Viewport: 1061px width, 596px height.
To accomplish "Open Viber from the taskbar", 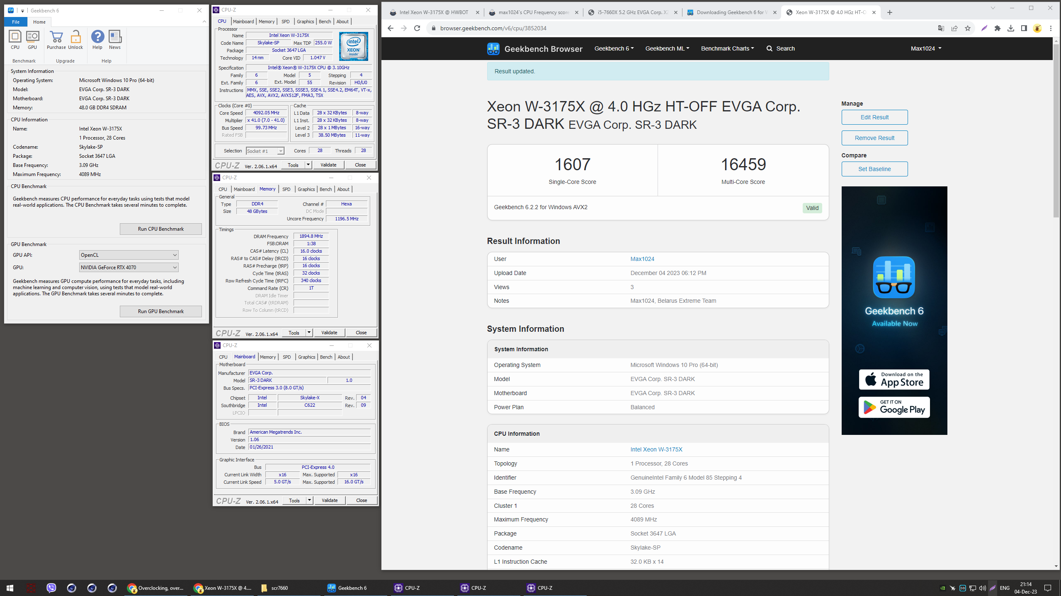I will click(51, 588).
